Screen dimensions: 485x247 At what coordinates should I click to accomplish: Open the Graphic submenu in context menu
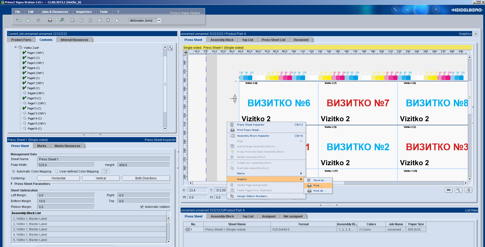[266, 179]
